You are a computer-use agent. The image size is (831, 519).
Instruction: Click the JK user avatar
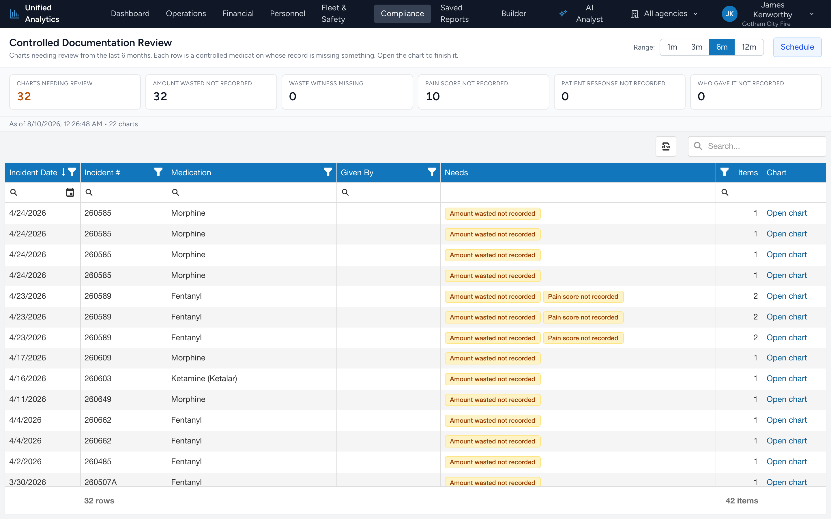pos(729,14)
